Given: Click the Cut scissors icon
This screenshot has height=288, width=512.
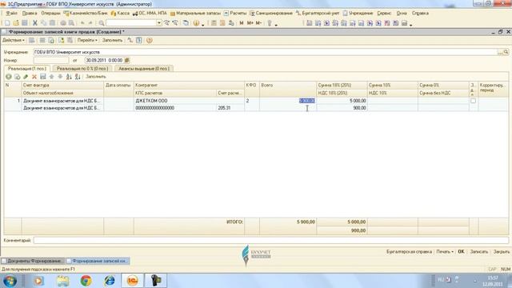Looking at the screenshot, I should point(35,23).
